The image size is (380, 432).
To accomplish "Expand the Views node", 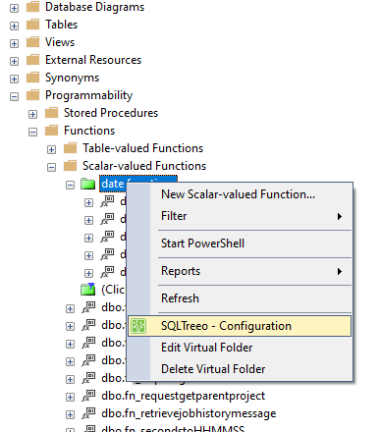I will pos(14,43).
